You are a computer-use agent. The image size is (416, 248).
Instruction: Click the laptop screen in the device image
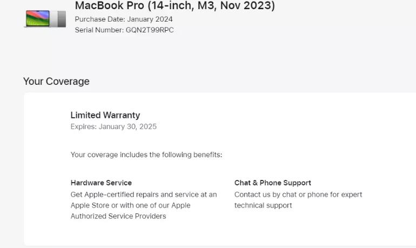[37, 18]
